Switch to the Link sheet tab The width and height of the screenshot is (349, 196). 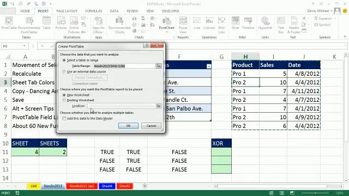click(x=34, y=186)
